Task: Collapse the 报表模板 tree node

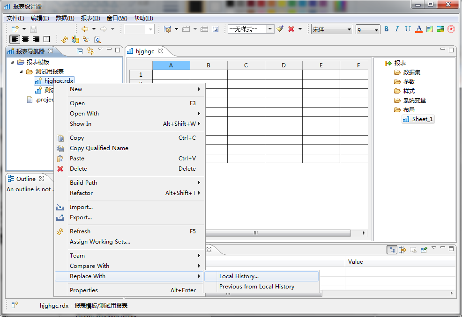Action: 12,62
